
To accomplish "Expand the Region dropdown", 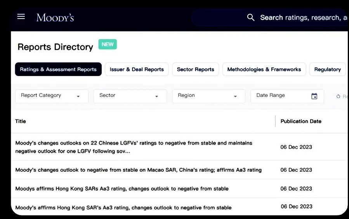I will [x=208, y=96].
